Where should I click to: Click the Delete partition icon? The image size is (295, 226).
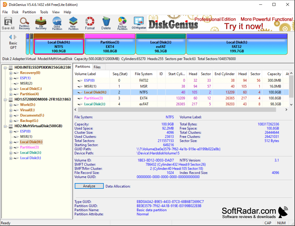[106, 23]
